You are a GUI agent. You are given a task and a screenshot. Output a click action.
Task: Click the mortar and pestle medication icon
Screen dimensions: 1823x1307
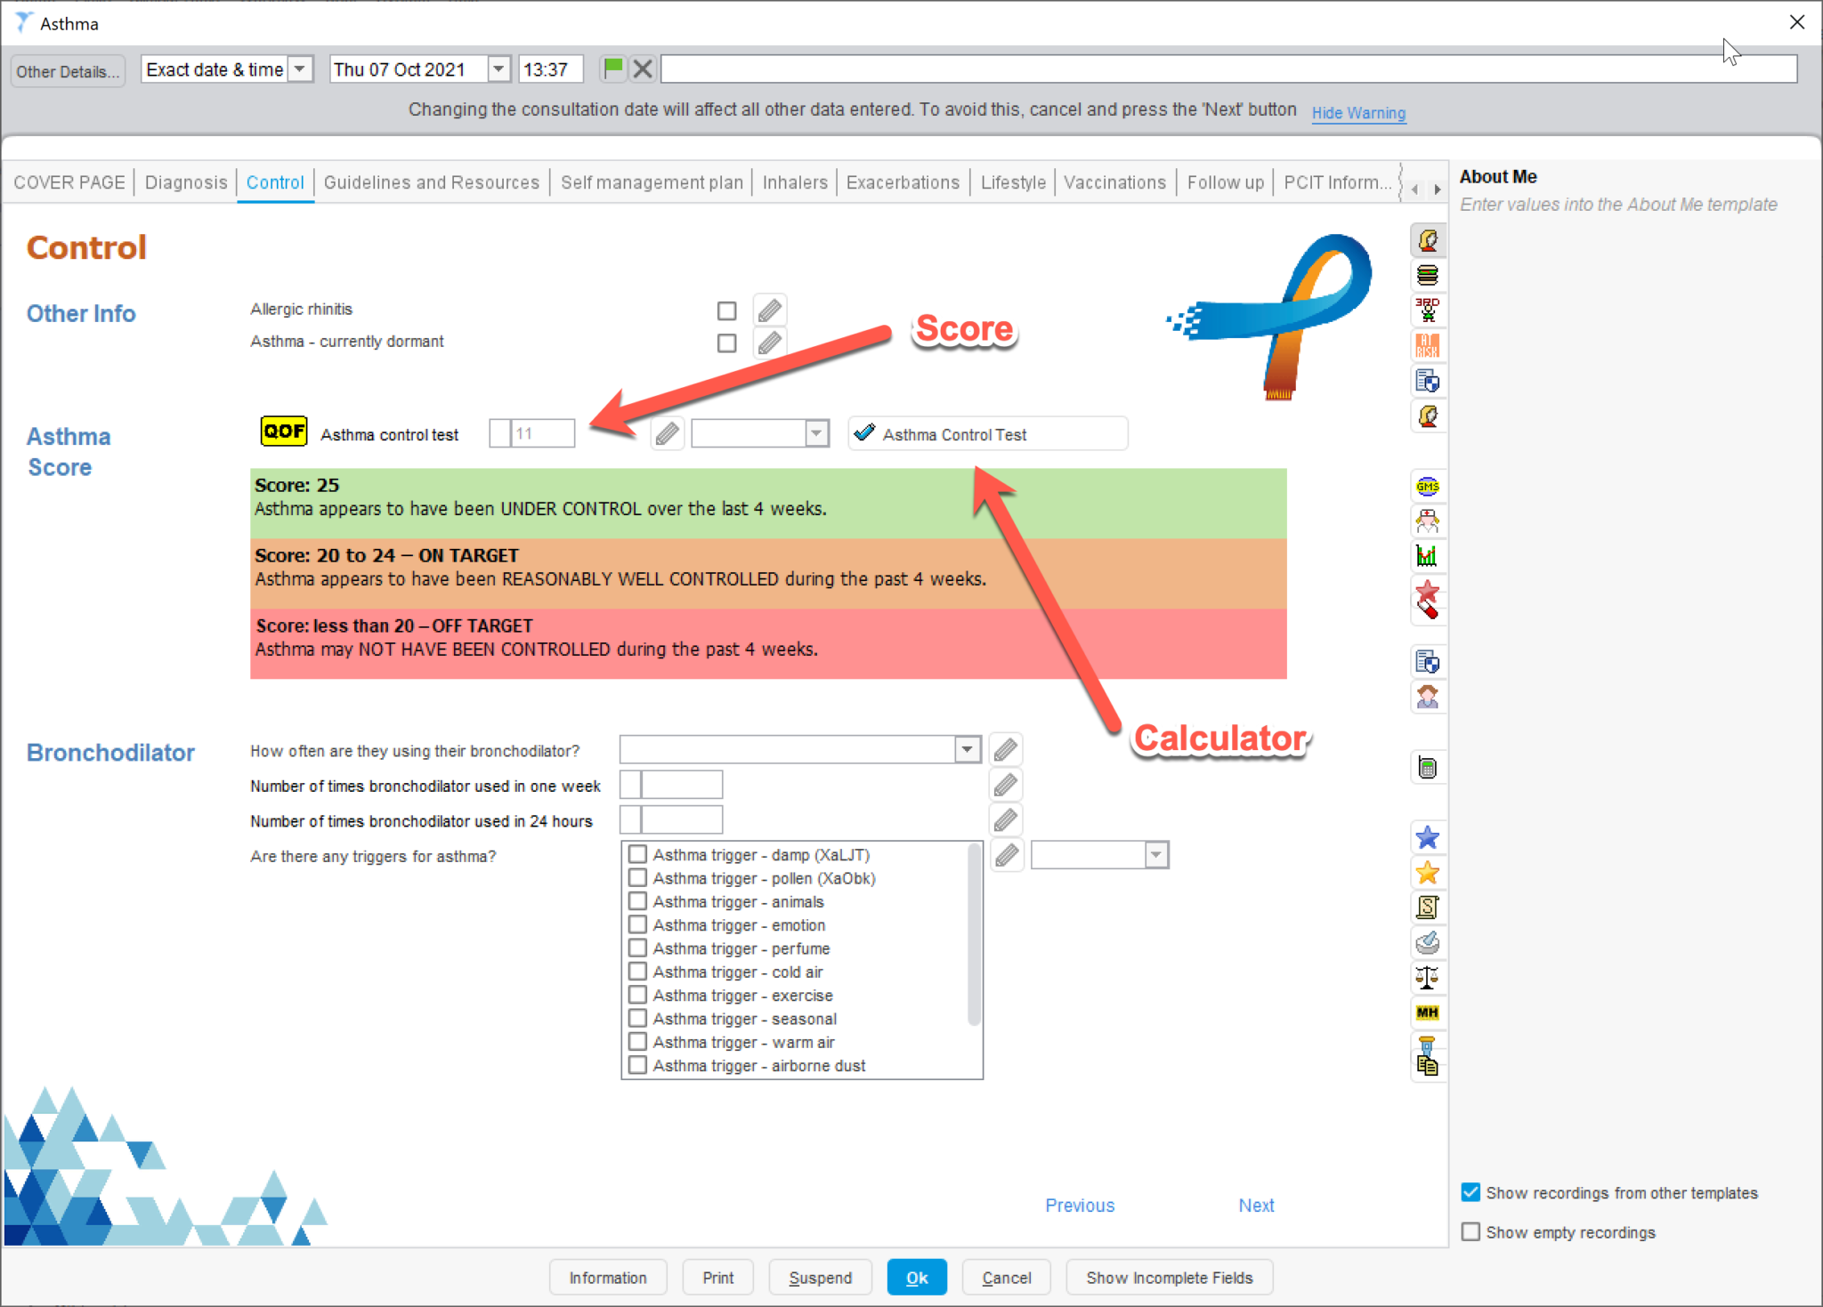click(1428, 942)
